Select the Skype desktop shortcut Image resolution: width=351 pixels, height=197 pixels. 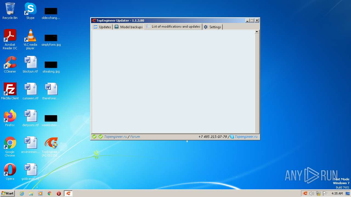point(30,11)
